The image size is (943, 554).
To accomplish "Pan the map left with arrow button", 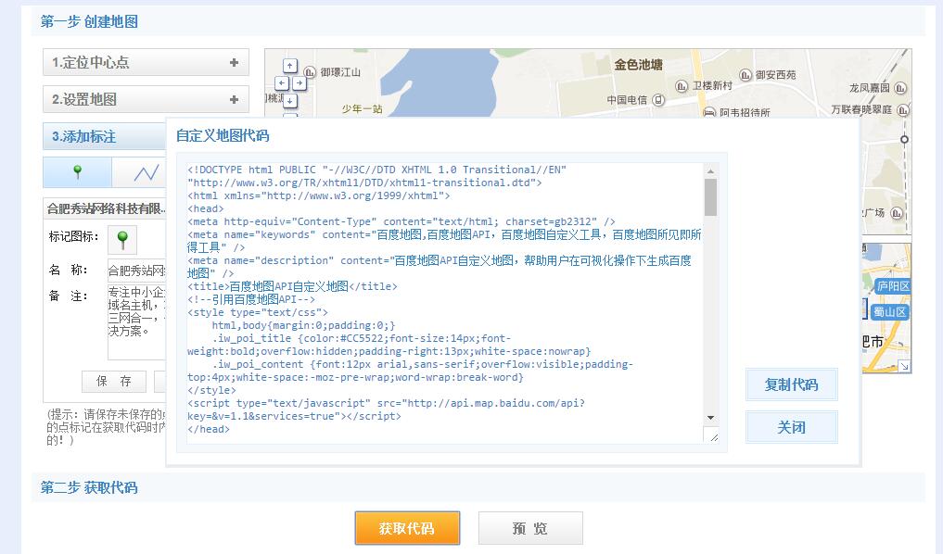I will coord(282,82).
